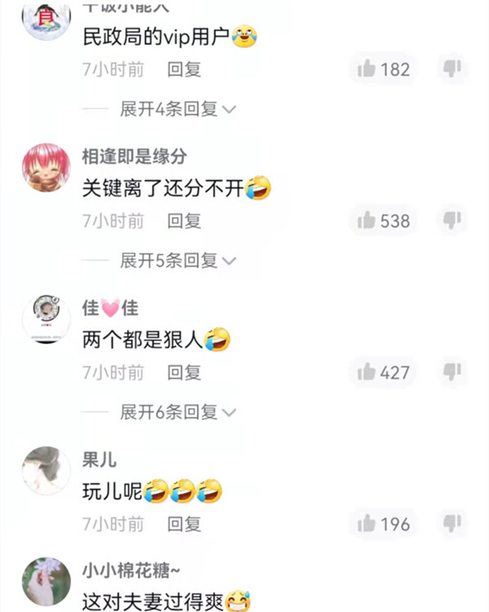Open 小小棉花糖~ avatar
Image resolution: width=489 pixels, height=612 pixels.
tap(46, 582)
